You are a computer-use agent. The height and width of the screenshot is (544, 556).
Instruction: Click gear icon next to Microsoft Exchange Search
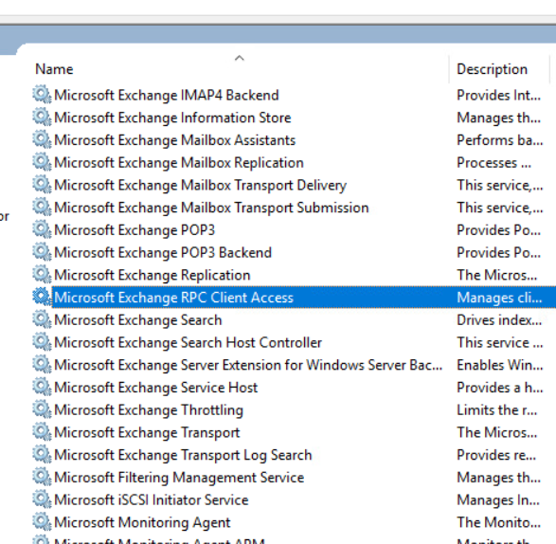42,319
